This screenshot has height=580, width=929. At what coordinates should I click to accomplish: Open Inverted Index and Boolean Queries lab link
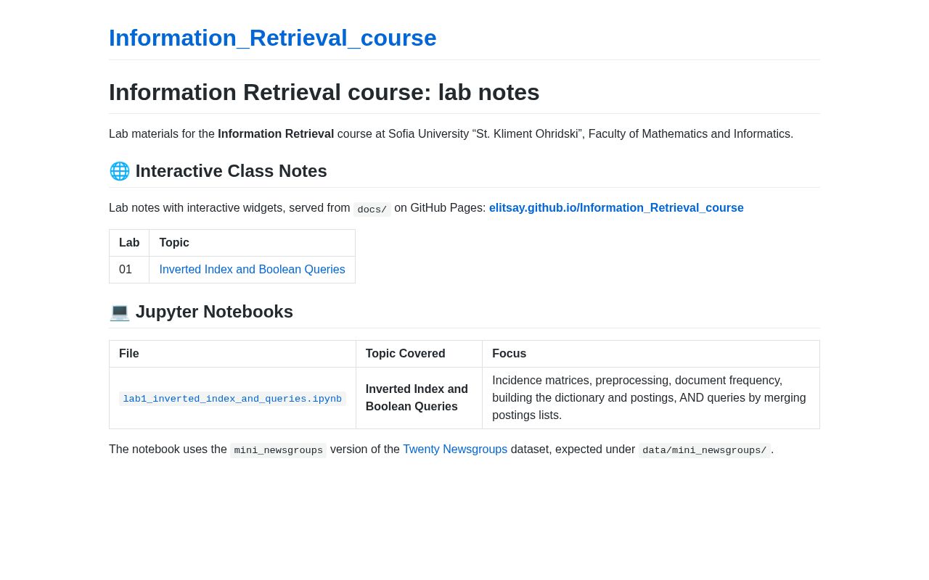point(252,270)
